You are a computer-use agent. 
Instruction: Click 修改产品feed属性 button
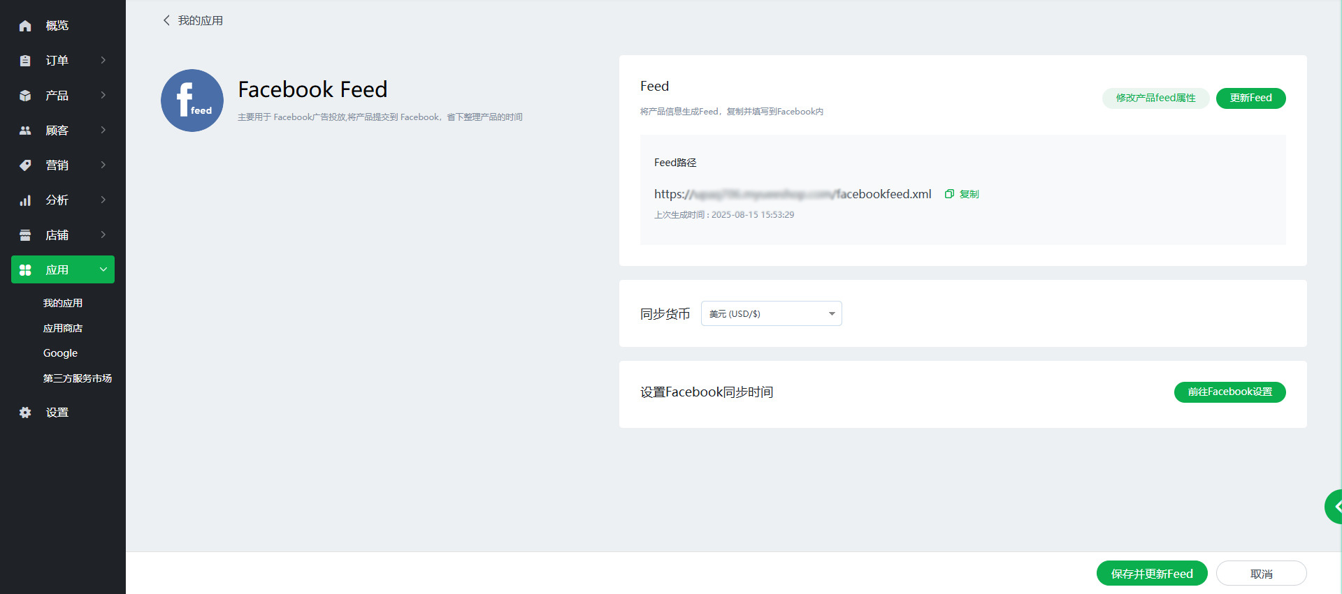(1156, 98)
